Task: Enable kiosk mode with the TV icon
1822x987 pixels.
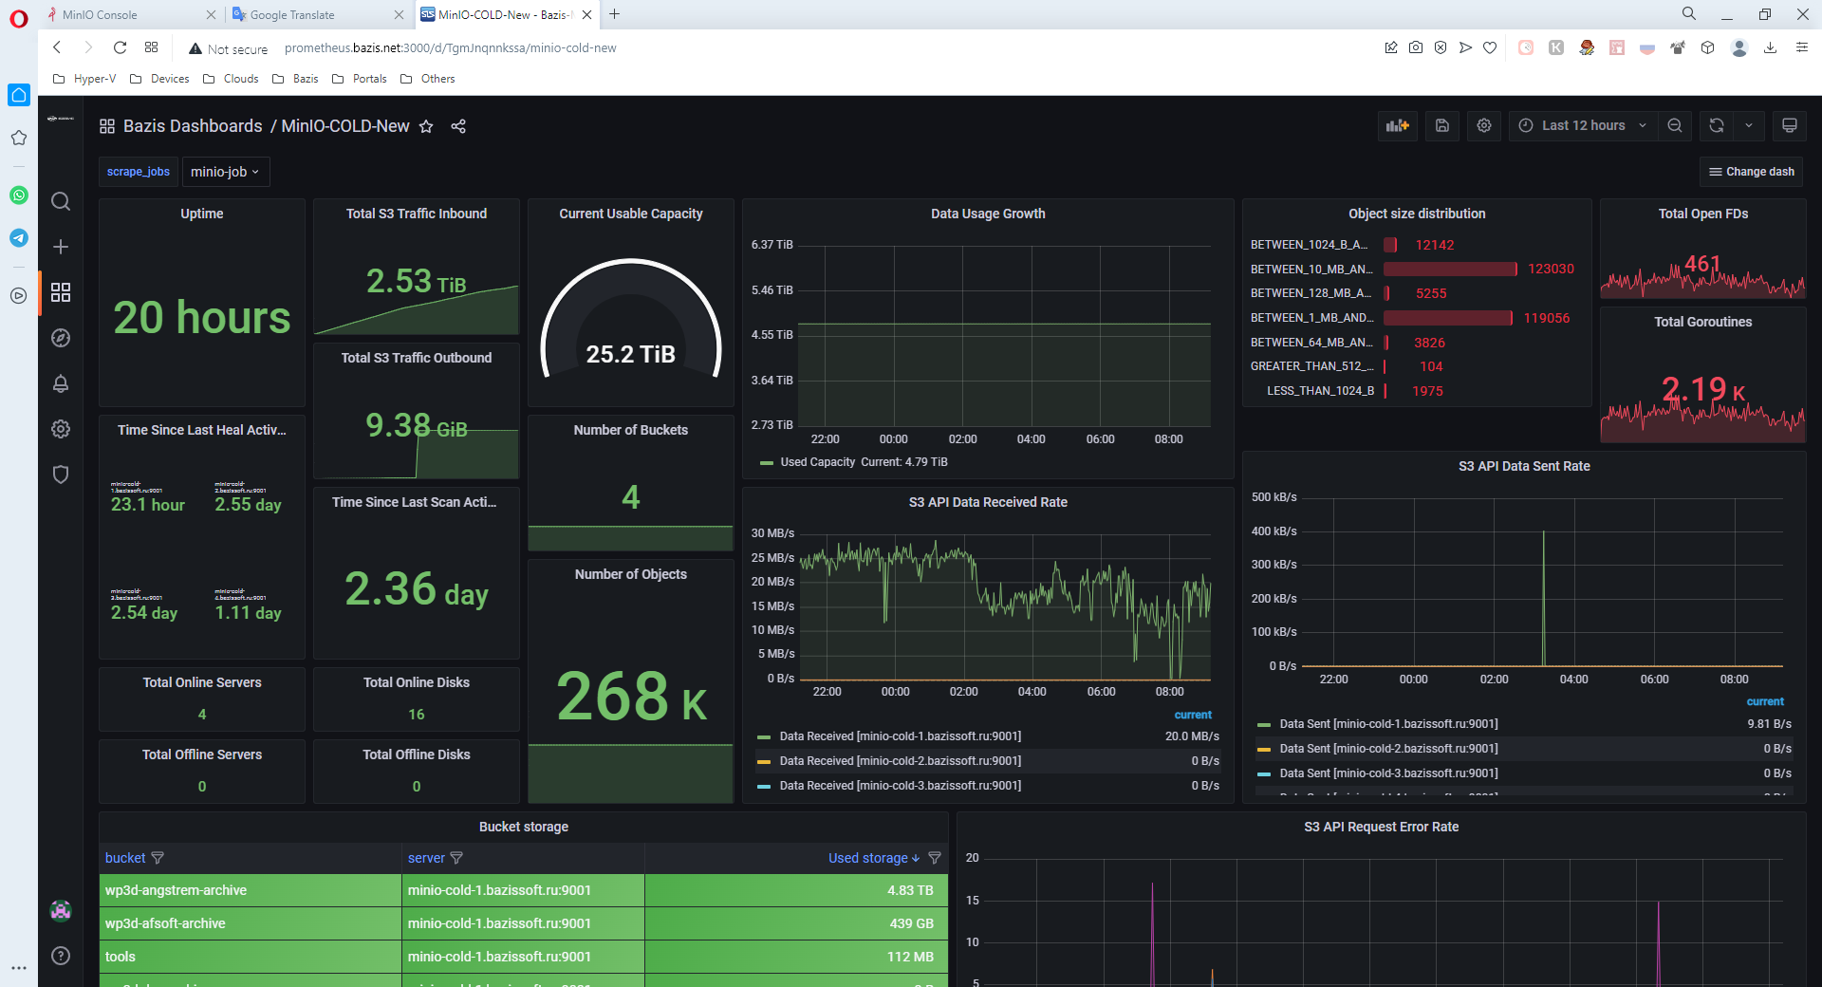Action: [1790, 125]
